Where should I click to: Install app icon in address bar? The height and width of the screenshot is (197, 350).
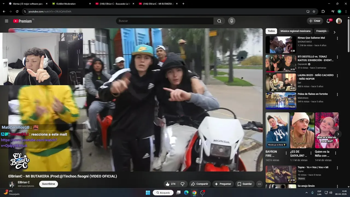point(308,11)
